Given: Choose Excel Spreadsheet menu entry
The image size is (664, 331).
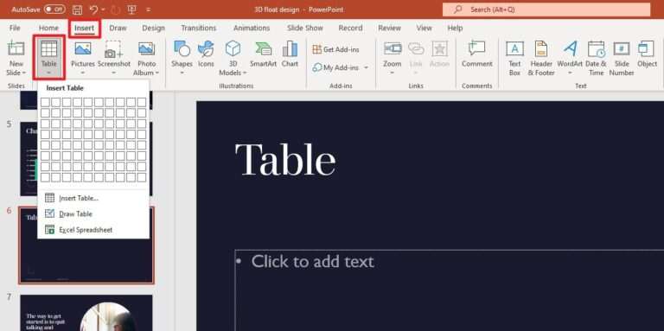Looking at the screenshot, I should pos(93,230).
